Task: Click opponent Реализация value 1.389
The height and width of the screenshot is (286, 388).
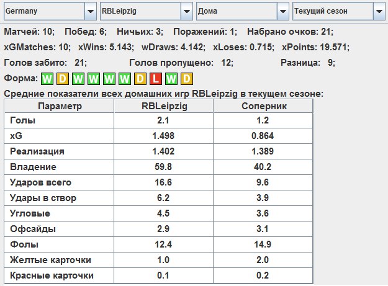Action: [x=263, y=151]
